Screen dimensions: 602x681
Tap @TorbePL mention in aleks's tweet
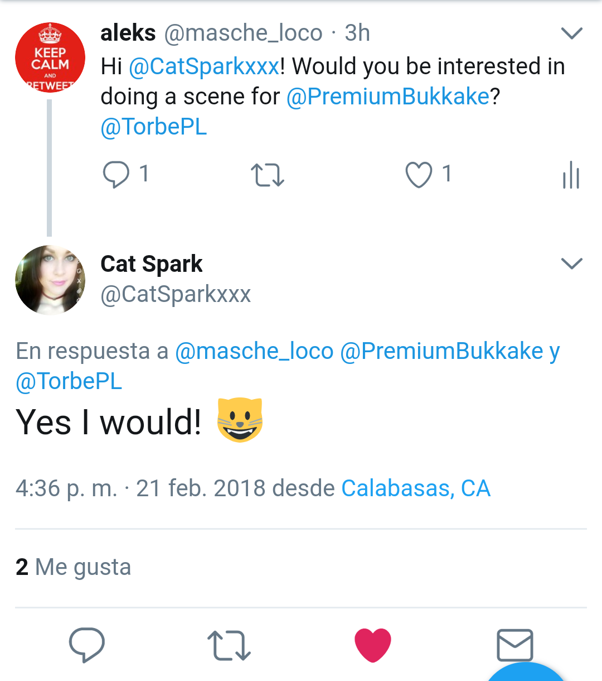pos(154,127)
